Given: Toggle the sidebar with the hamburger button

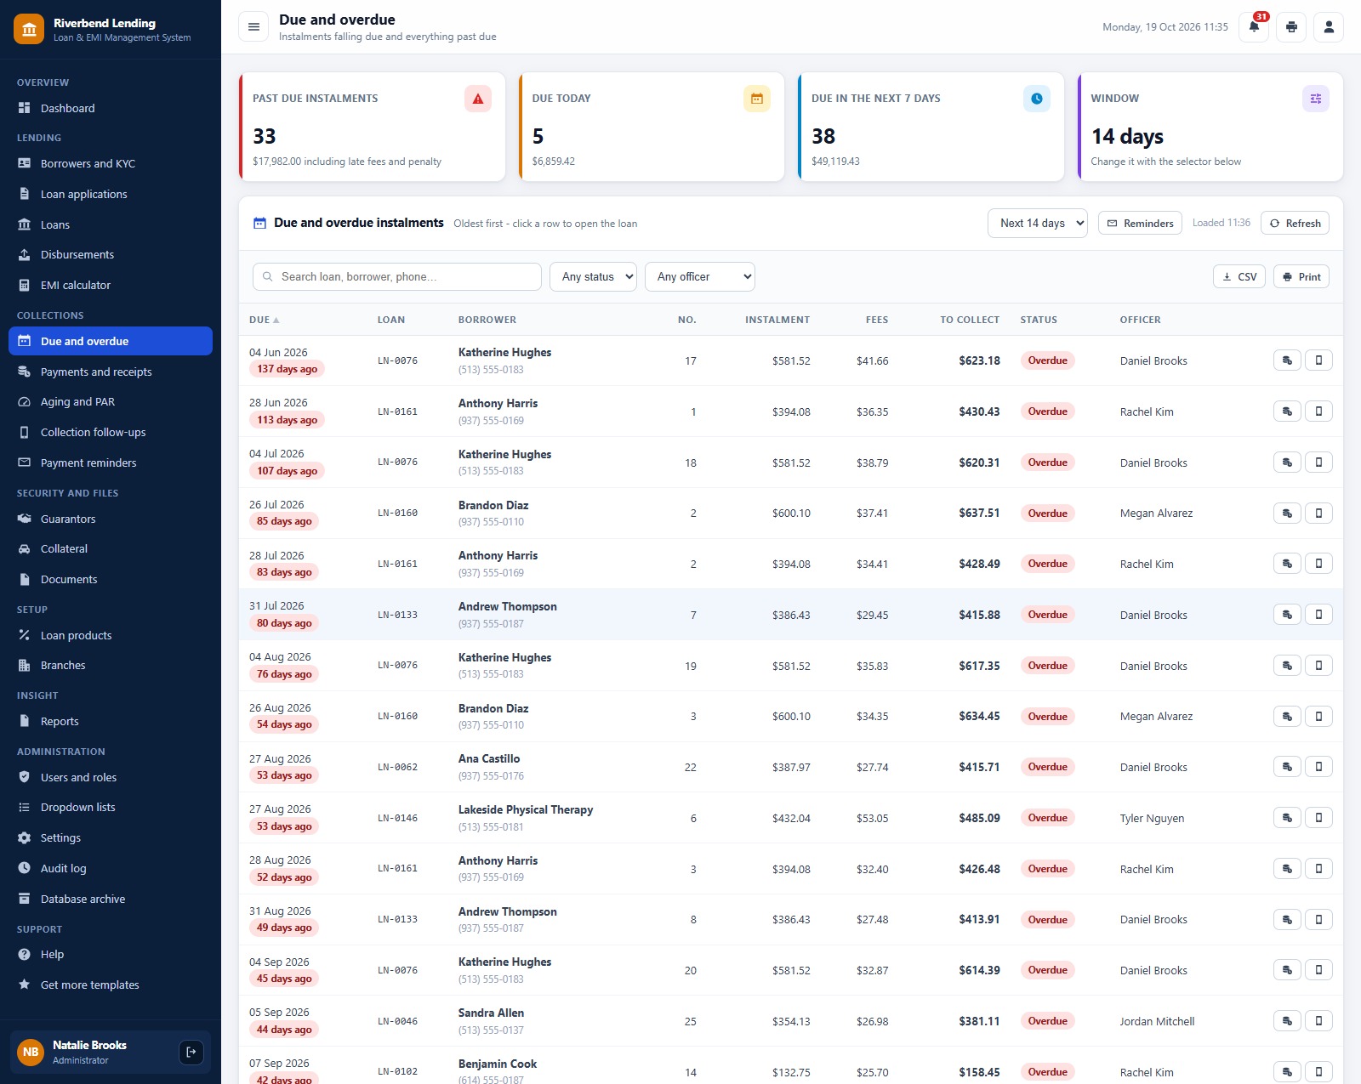Looking at the screenshot, I should (x=253, y=26).
